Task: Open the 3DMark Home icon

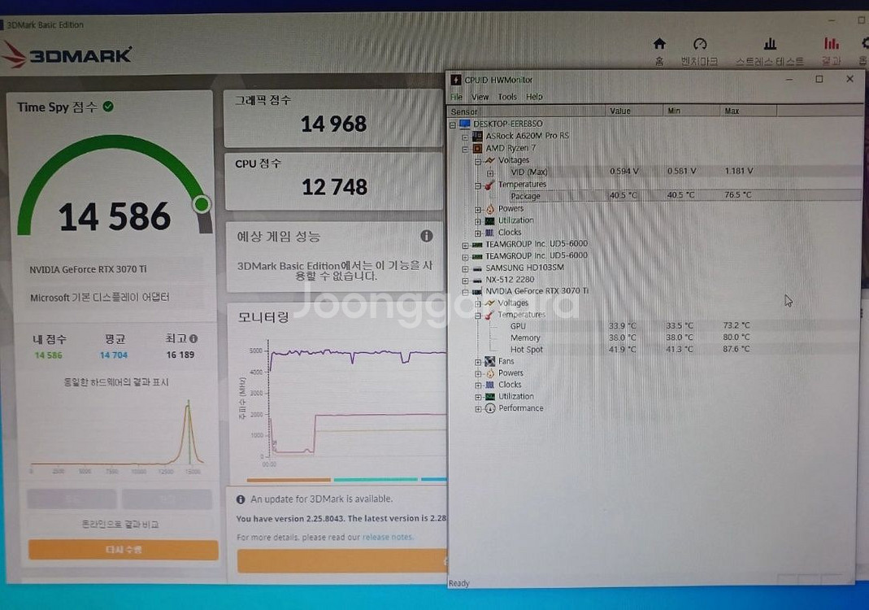Action: (659, 44)
